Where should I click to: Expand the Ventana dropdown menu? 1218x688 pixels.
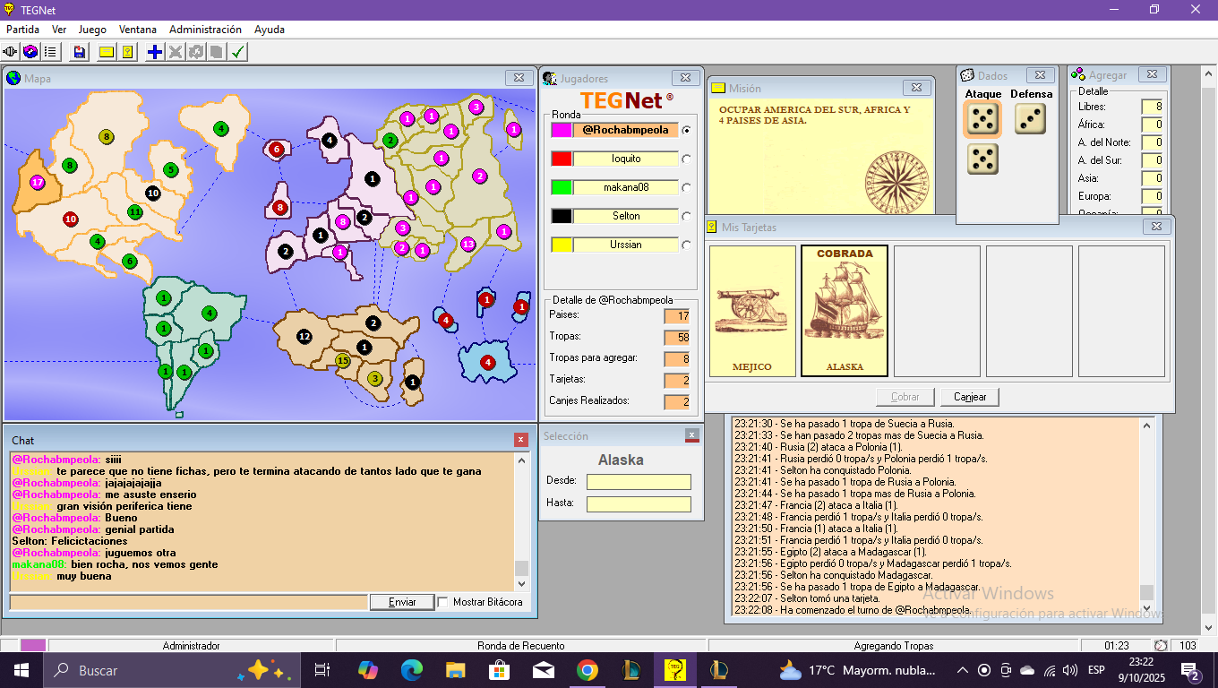pyautogui.click(x=137, y=30)
